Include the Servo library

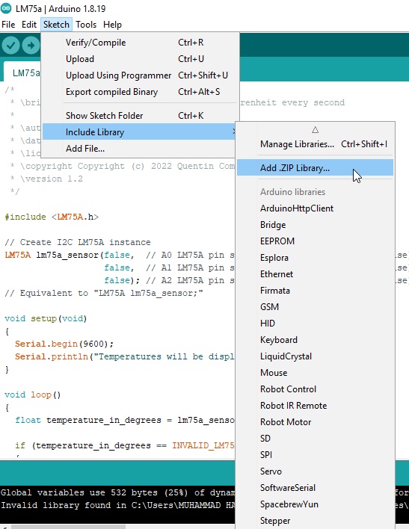point(315,471)
